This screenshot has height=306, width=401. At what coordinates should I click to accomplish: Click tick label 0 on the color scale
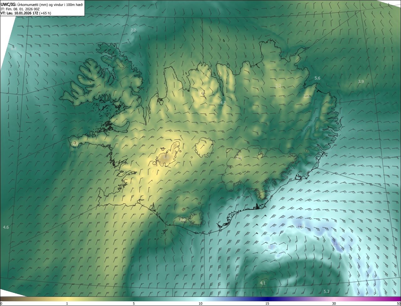tap(1, 303)
